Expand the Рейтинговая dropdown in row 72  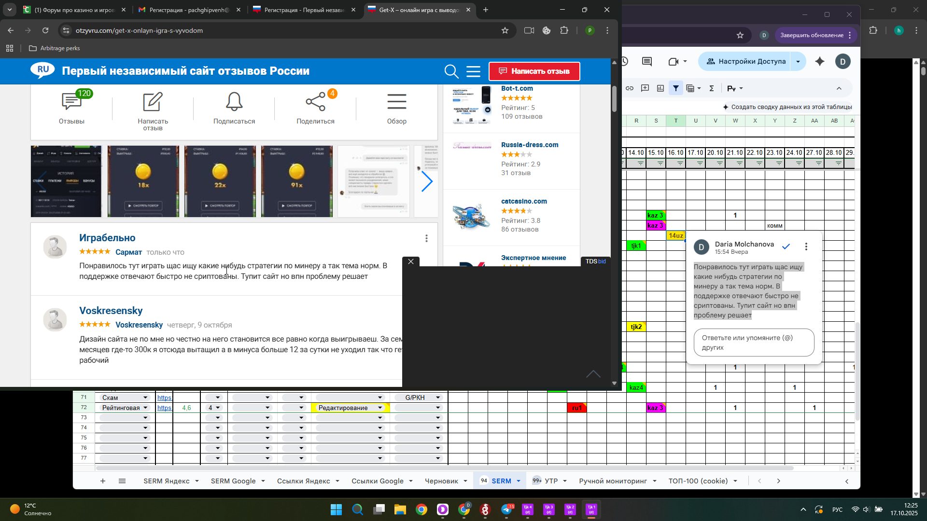145,408
